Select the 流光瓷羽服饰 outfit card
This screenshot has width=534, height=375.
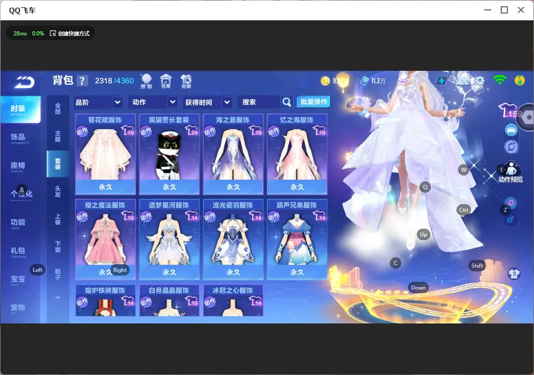[x=233, y=239]
